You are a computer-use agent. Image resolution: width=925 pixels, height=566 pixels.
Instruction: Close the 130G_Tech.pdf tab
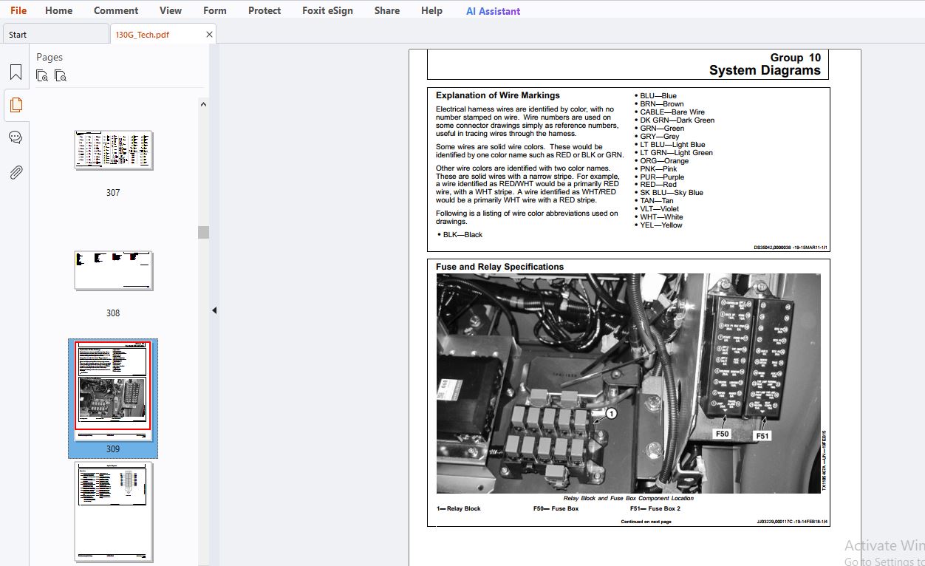coord(209,34)
